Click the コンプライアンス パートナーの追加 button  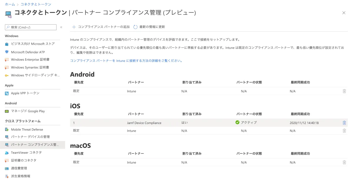point(104,27)
